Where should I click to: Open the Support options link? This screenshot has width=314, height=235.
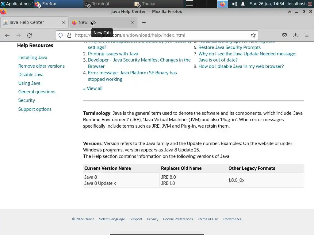[35, 109]
